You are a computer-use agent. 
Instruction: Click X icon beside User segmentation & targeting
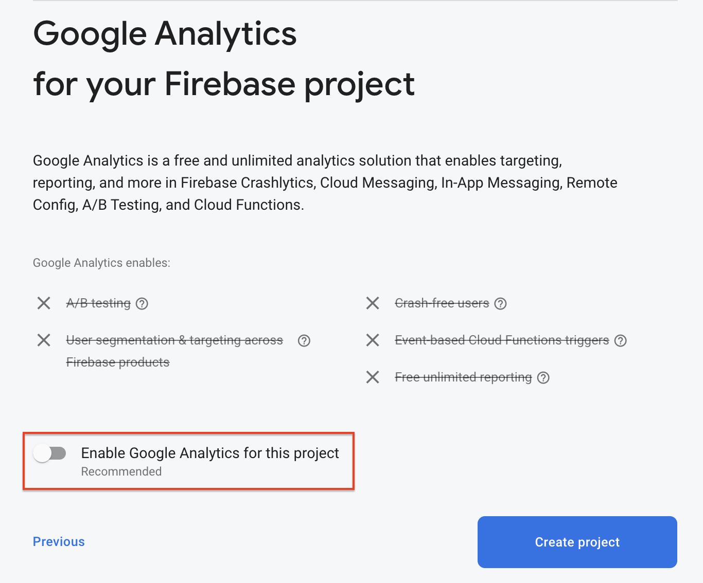[x=44, y=340]
